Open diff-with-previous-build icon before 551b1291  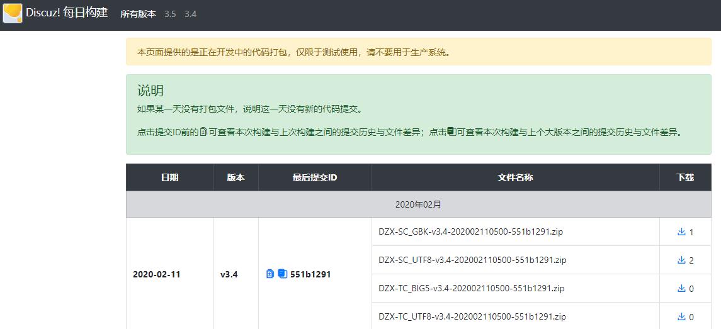point(270,274)
